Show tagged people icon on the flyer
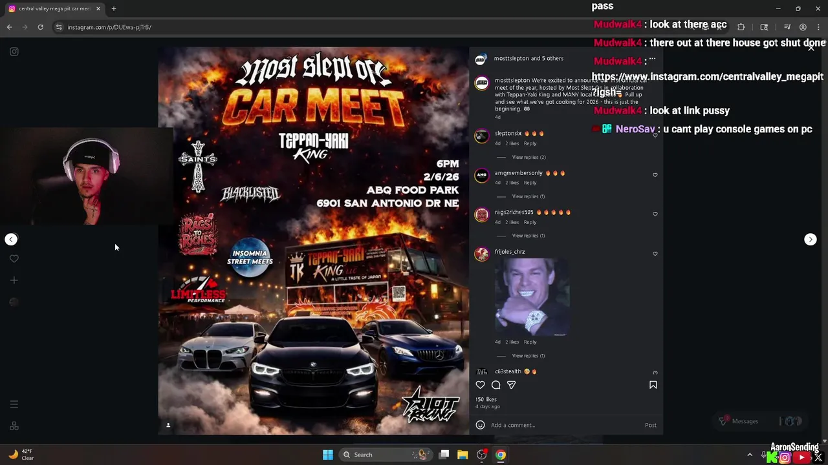 [168, 425]
